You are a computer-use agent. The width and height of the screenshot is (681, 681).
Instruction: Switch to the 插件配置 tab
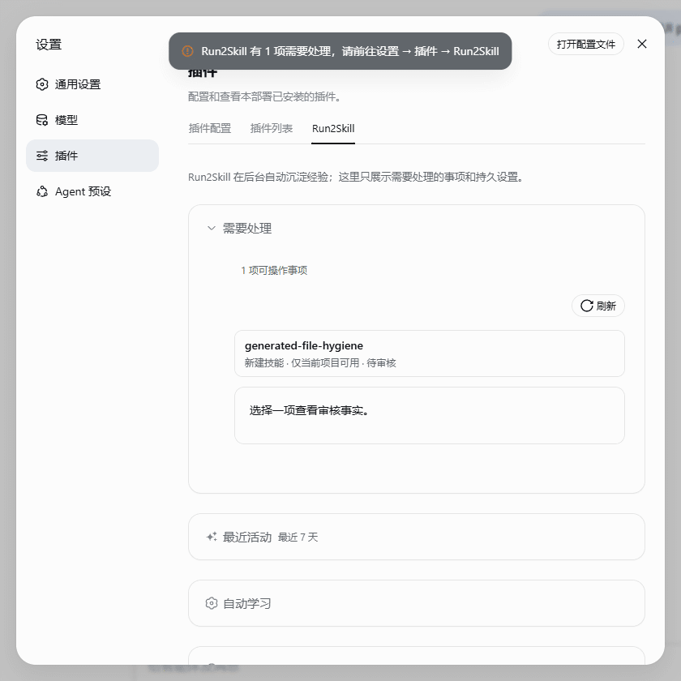point(210,129)
